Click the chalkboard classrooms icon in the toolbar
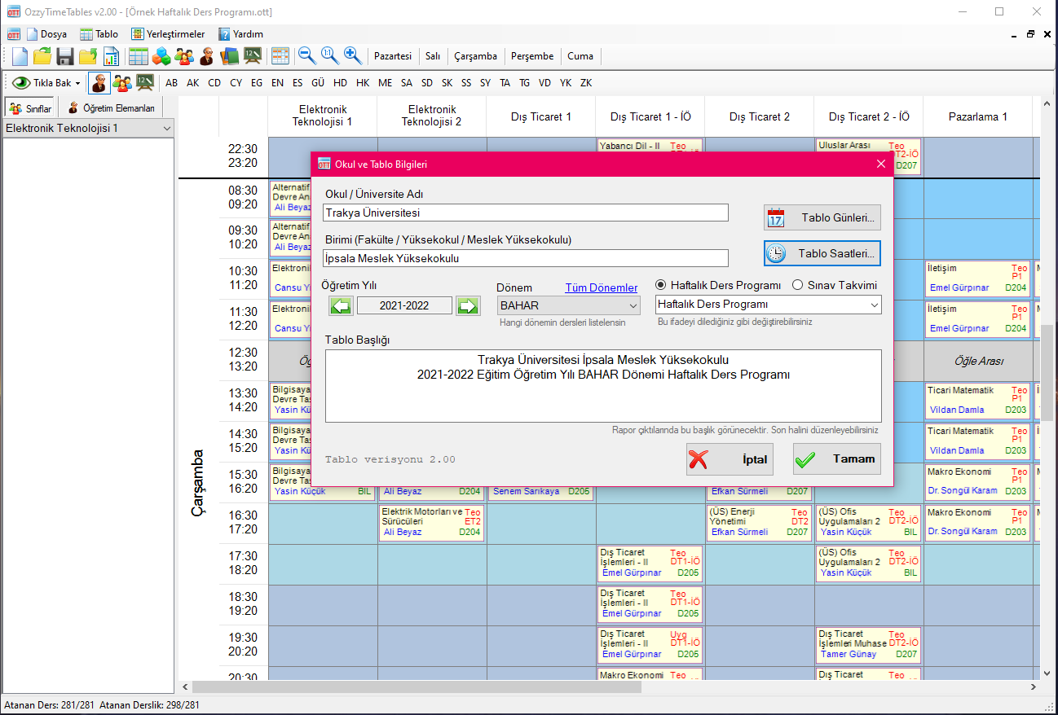Image resolution: width=1058 pixels, height=715 pixels. click(253, 55)
